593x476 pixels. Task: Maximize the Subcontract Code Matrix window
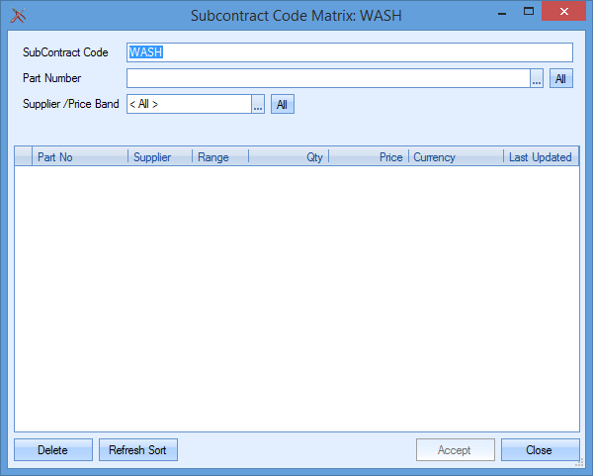pyautogui.click(x=529, y=12)
